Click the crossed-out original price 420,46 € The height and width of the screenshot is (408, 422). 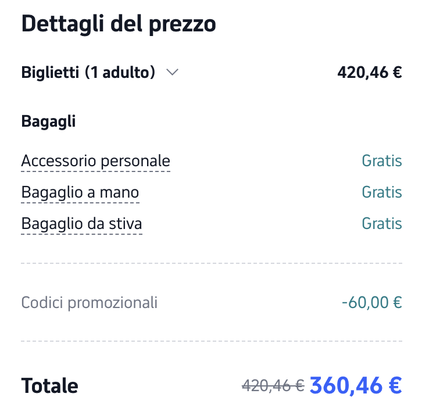pos(273,385)
